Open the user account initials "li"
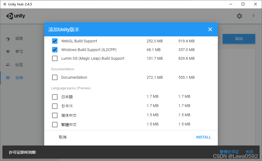Image resolution: width=262 pixels, height=161 pixels. pos(254,16)
